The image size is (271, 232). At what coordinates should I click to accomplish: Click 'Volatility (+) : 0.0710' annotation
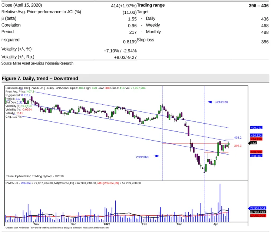click(x=19, y=106)
